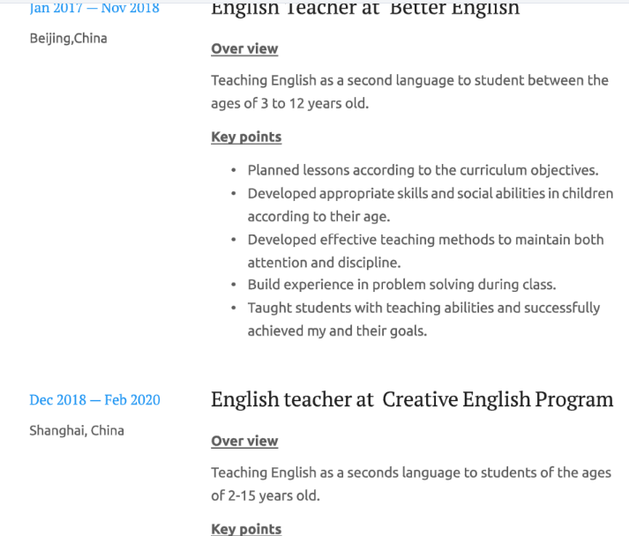Click the "according to their age" line
Image resolution: width=629 pixels, height=536 pixels.
click(x=318, y=216)
